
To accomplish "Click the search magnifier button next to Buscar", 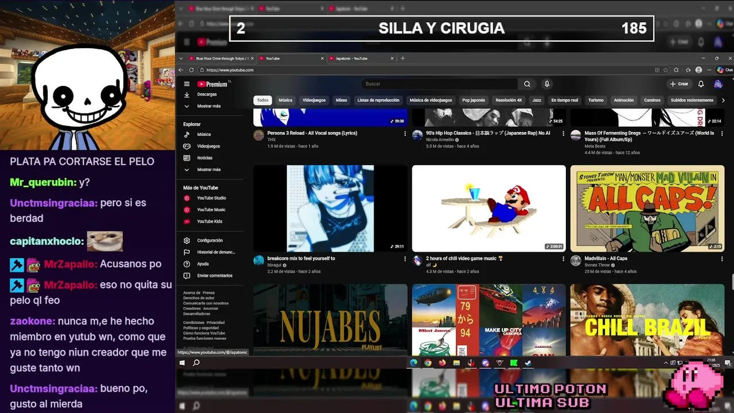I will (x=527, y=84).
